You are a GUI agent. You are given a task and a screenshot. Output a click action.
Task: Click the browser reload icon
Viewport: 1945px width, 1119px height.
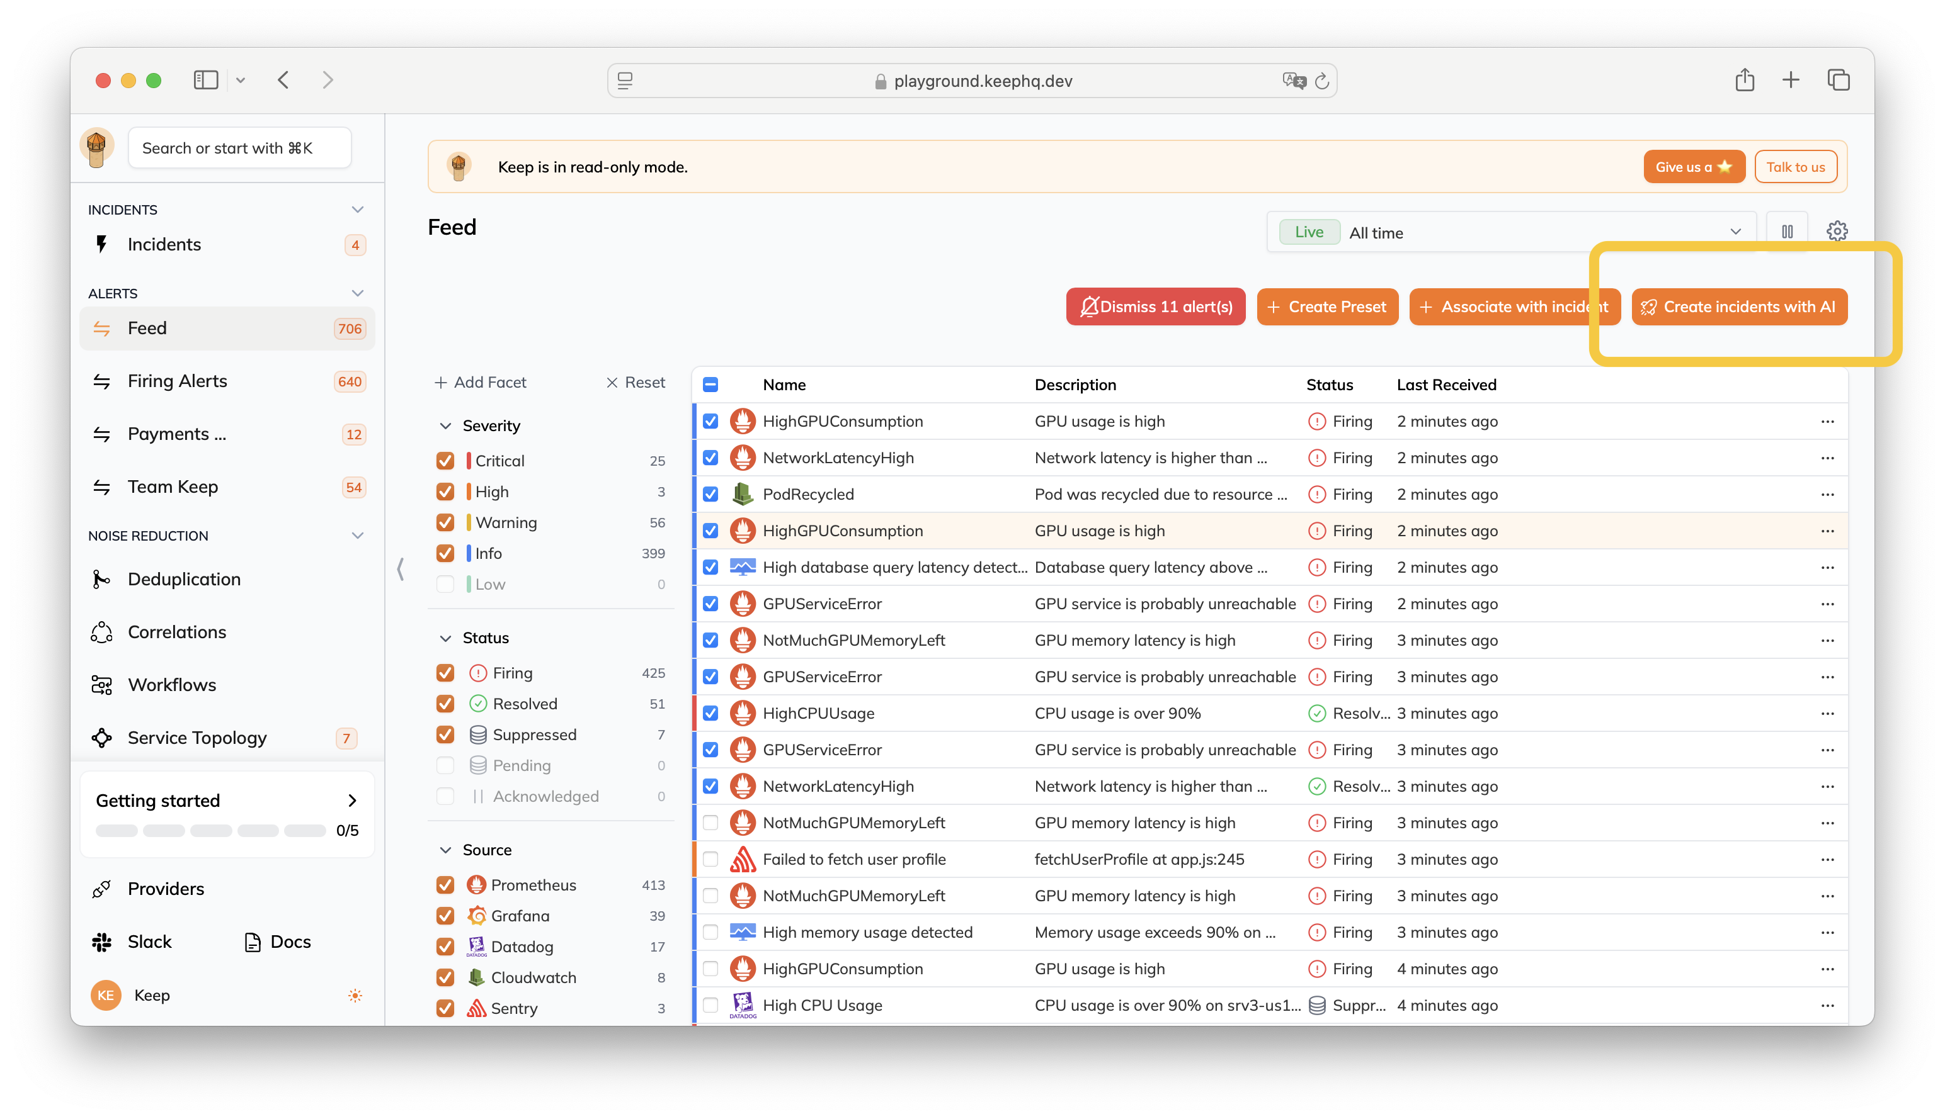point(1321,81)
